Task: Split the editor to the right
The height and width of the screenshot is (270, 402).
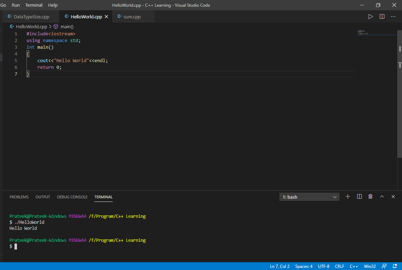Action: (382, 17)
